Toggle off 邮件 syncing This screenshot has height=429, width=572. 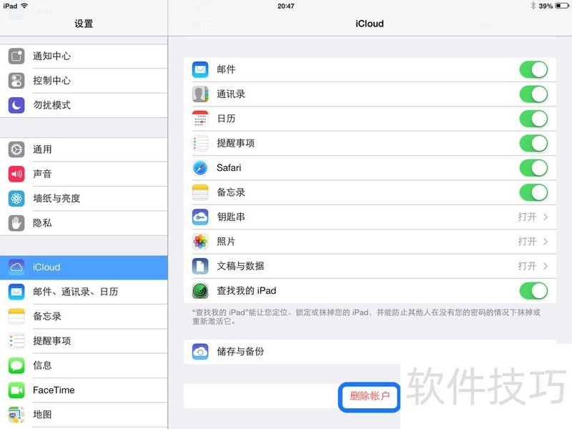534,69
